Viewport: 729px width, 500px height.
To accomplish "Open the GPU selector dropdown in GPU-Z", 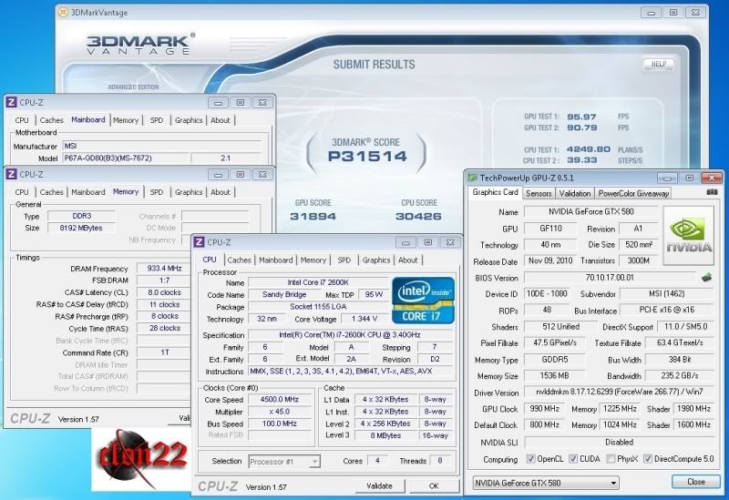I will click(x=546, y=483).
